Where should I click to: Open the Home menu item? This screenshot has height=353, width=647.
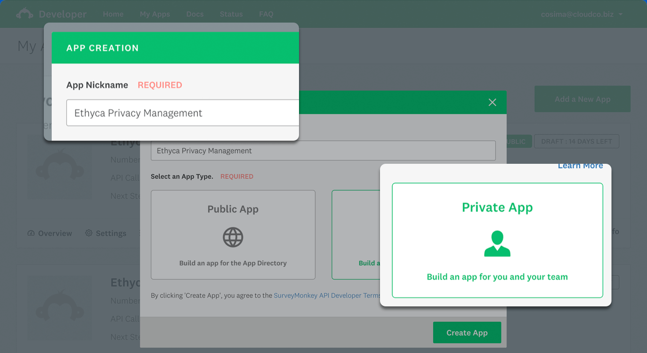tap(113, 14)
